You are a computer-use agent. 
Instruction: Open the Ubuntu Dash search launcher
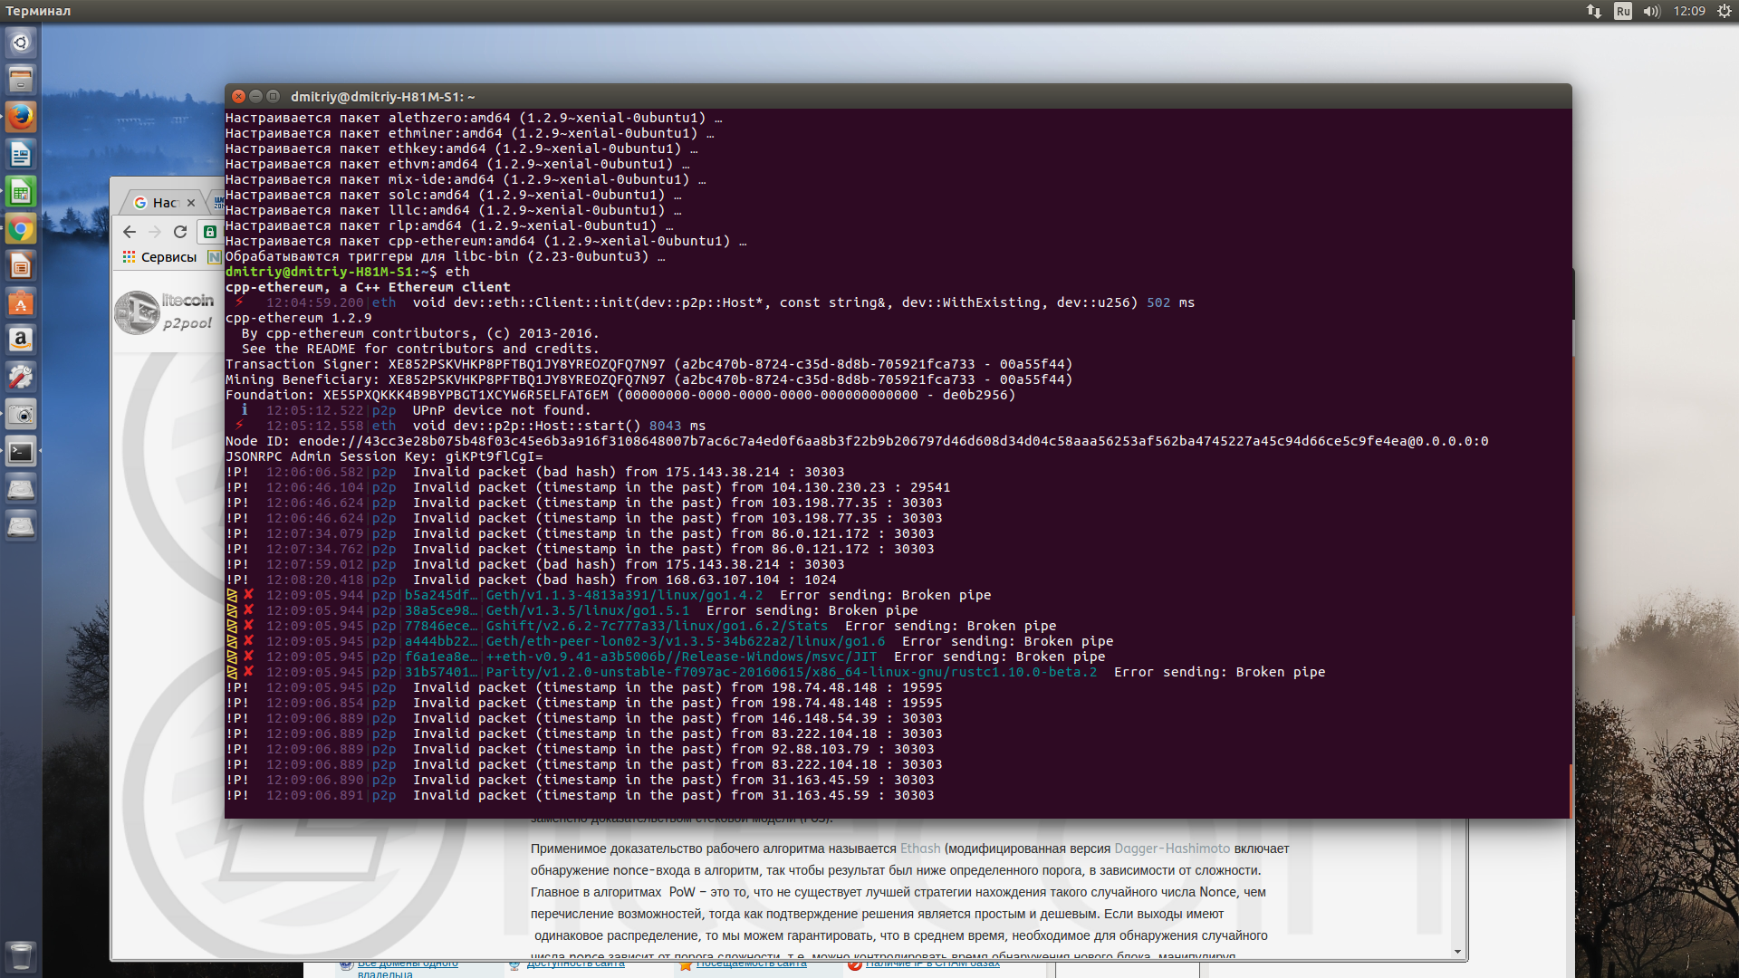pos(21,43)
